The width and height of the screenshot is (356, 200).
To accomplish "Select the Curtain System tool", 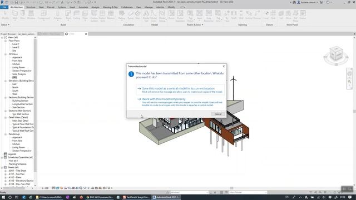I will (x=94, y=16).
